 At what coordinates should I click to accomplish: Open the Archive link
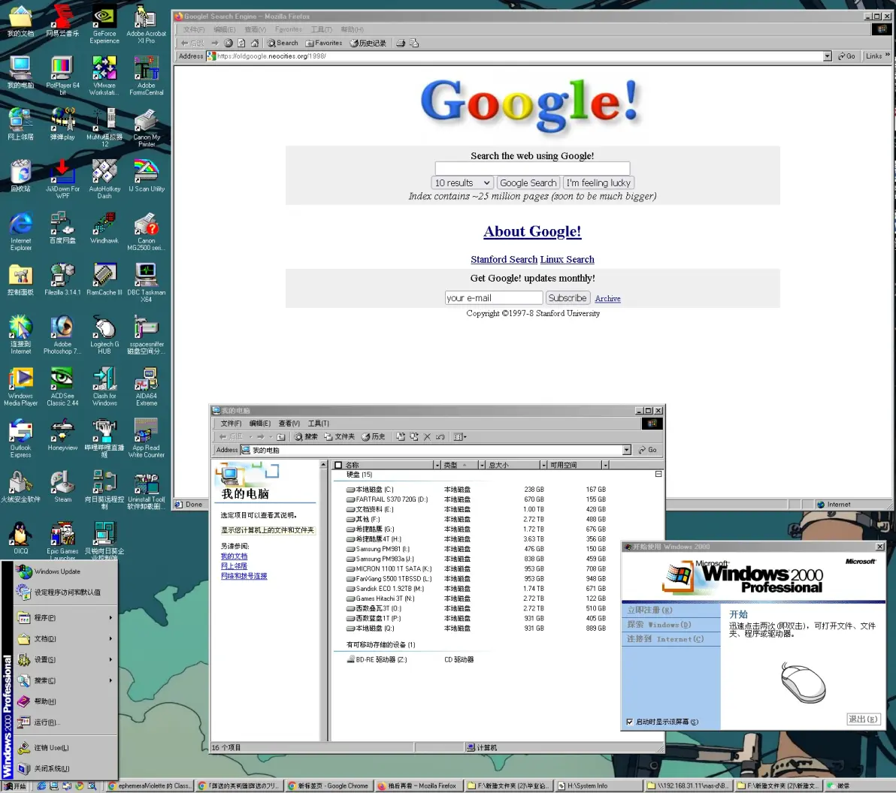coord(607,299)
